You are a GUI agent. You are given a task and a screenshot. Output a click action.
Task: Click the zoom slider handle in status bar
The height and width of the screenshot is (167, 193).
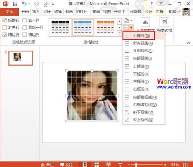point(136,165)
